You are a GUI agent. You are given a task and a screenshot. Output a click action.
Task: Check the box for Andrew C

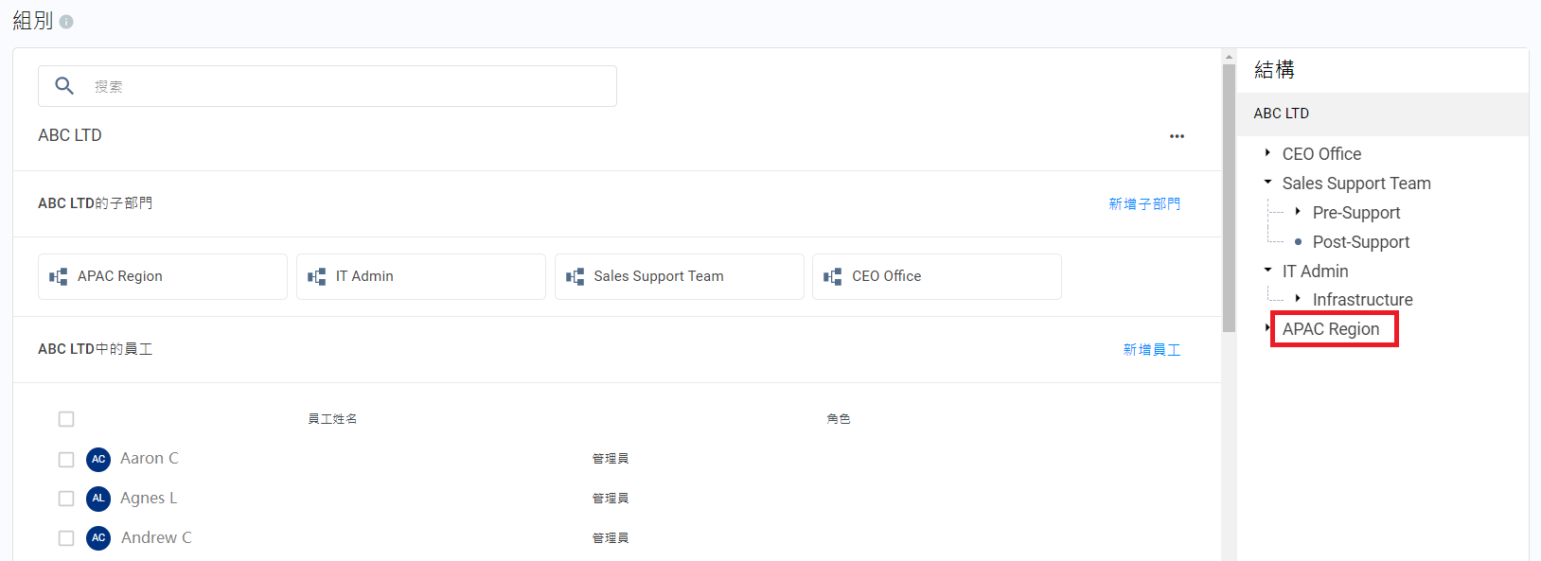[x=66, y=537]
